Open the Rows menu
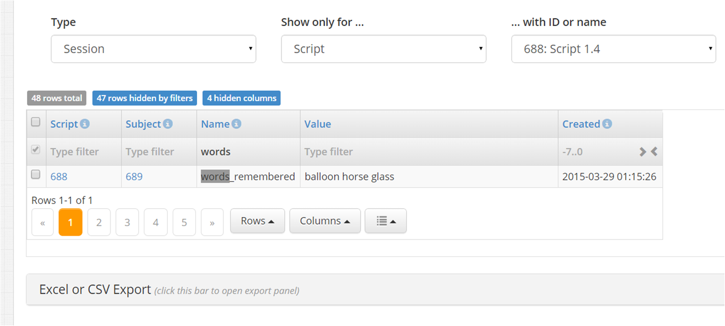 pos(257,220)
